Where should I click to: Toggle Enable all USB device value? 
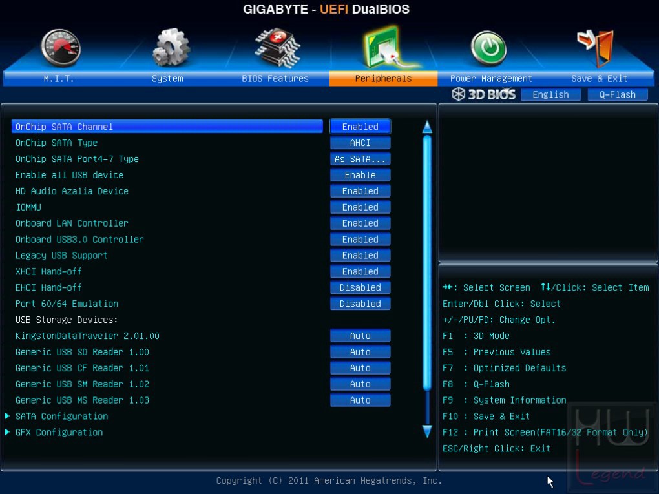click(360, 175)
